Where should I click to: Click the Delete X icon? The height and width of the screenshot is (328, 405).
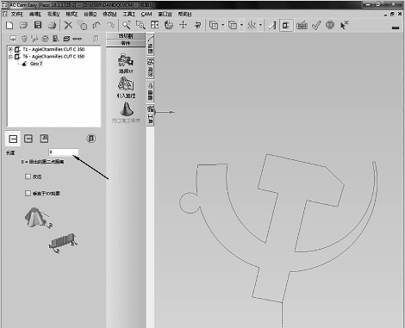point(68,25)
